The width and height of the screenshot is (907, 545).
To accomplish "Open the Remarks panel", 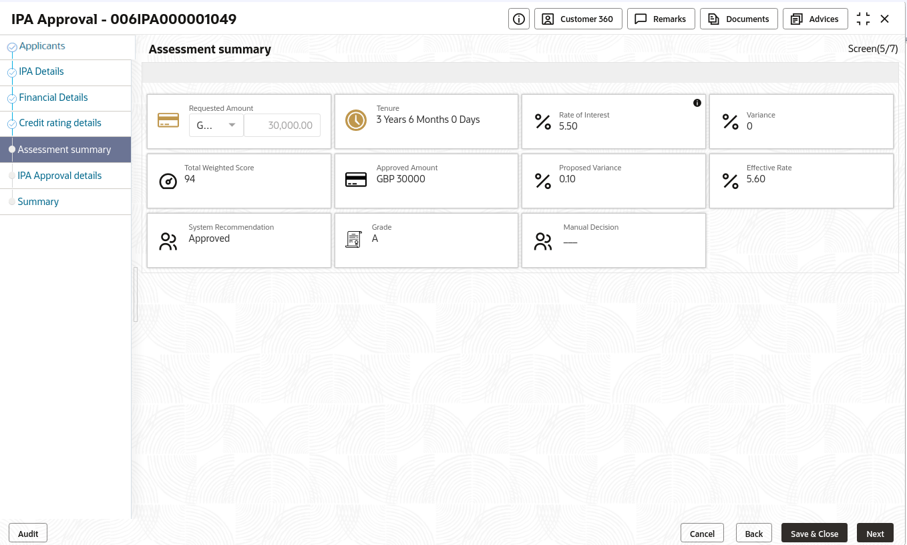I will pyautogui.click(x=661, y=19).
